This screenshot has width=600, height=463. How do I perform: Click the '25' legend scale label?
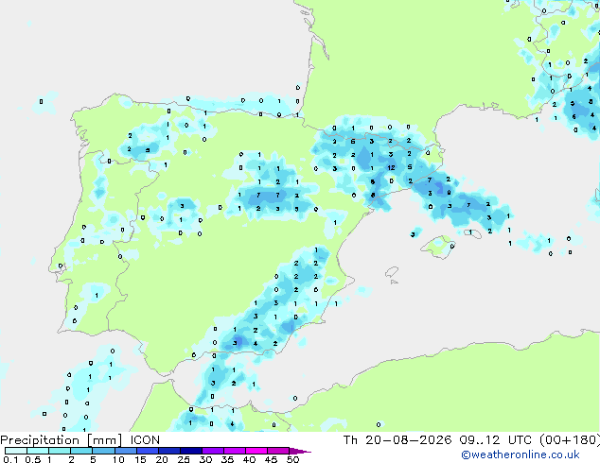[x=184, y=459]
